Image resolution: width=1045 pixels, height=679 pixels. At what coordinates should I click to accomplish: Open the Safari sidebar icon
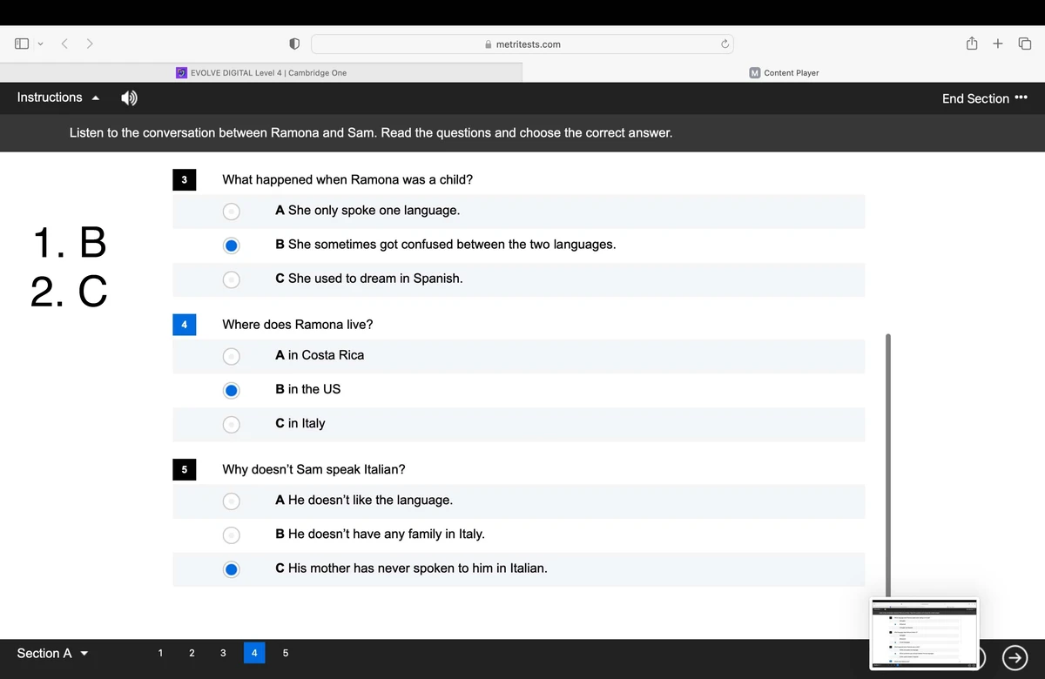click(x=21, y=44)
